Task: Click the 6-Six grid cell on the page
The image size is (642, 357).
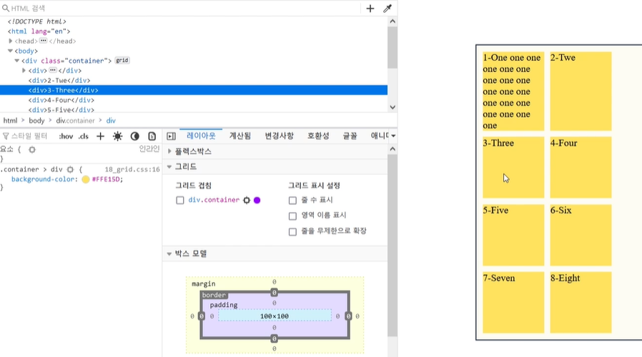Action: point(581,235)
